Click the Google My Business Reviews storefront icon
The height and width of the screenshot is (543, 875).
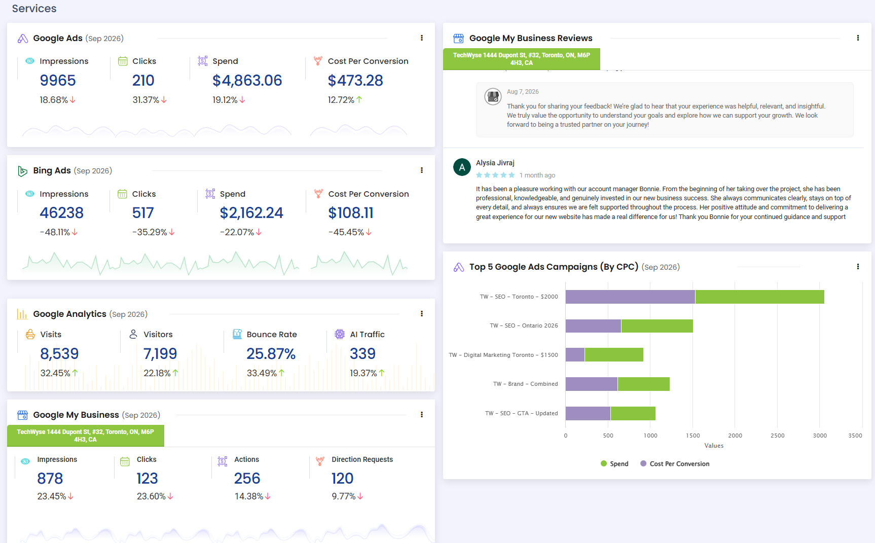(x=459, y=39)
